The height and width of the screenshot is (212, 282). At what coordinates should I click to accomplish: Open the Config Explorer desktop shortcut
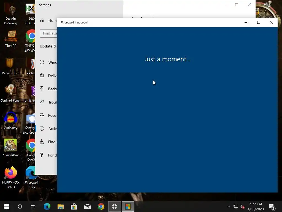point(29,124)
